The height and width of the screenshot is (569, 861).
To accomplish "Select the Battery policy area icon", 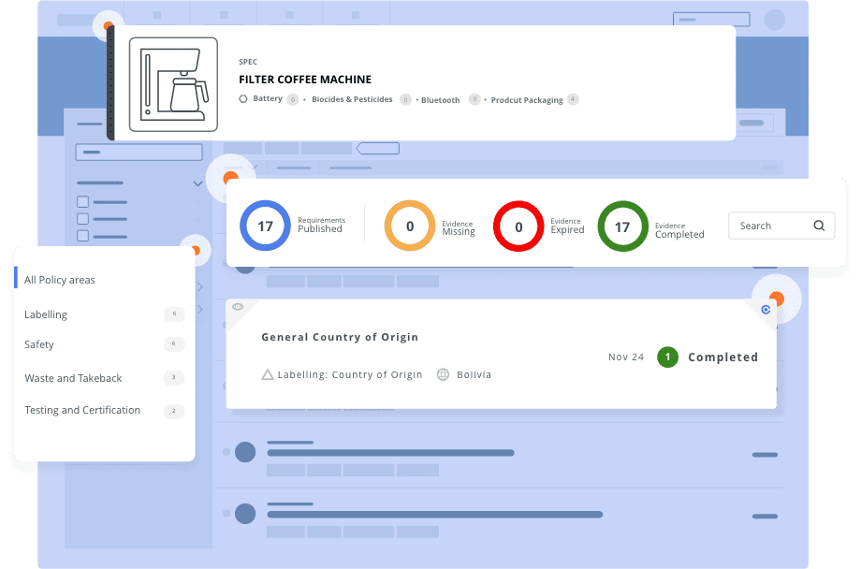I will point(242,98).
